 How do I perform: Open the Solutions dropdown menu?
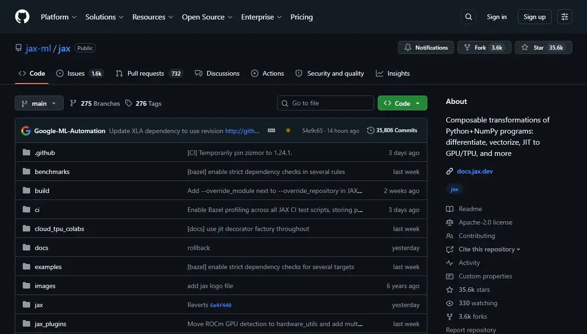104,17
